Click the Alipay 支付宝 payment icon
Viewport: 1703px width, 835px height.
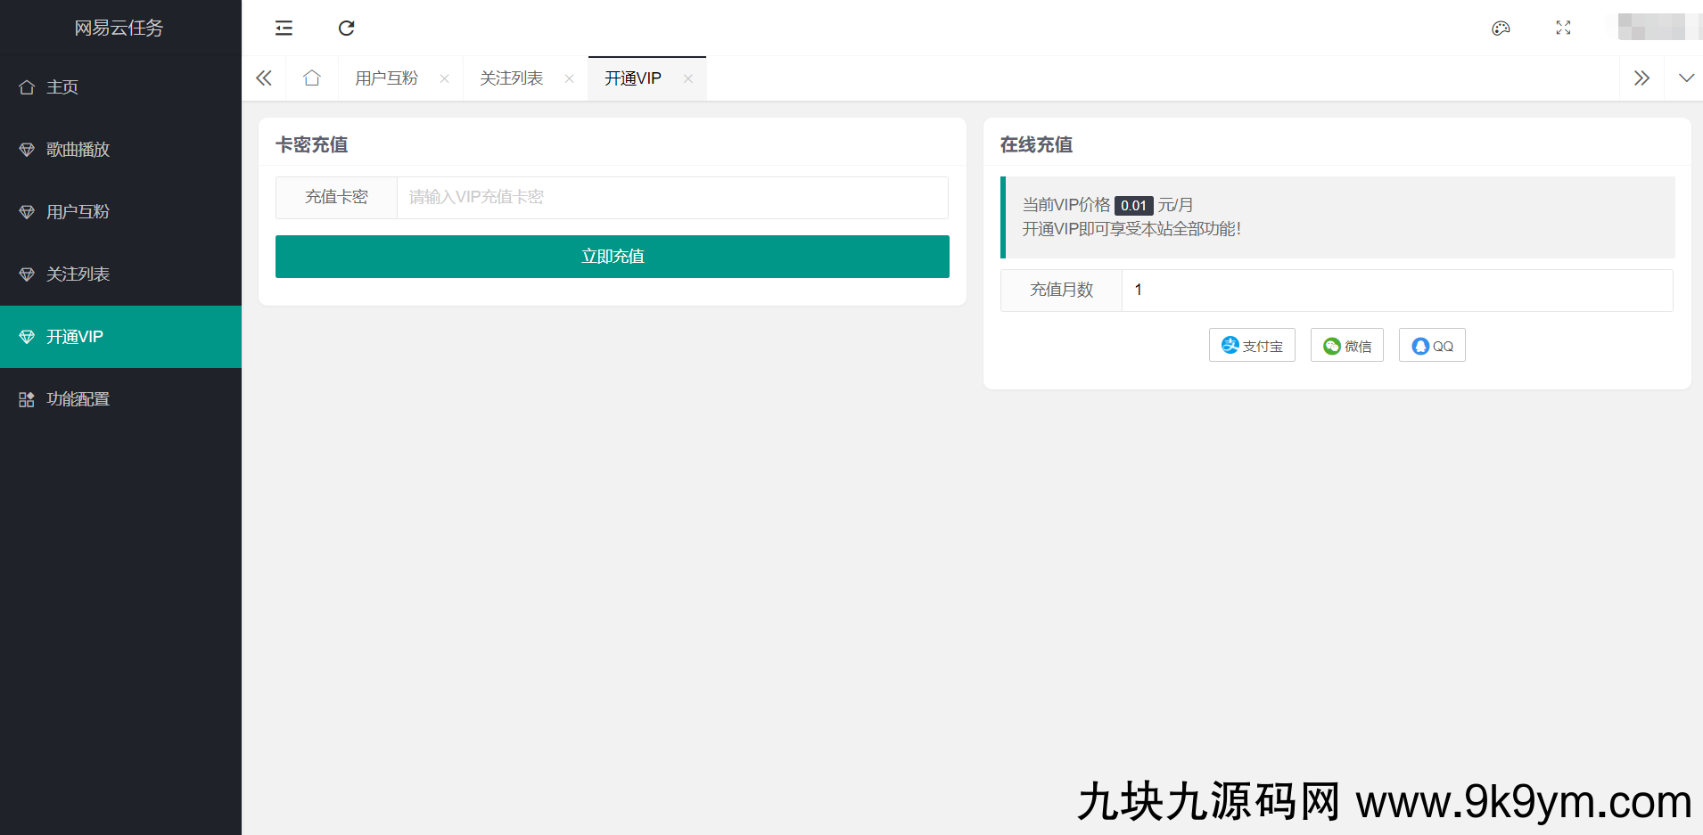[1251, 345]
